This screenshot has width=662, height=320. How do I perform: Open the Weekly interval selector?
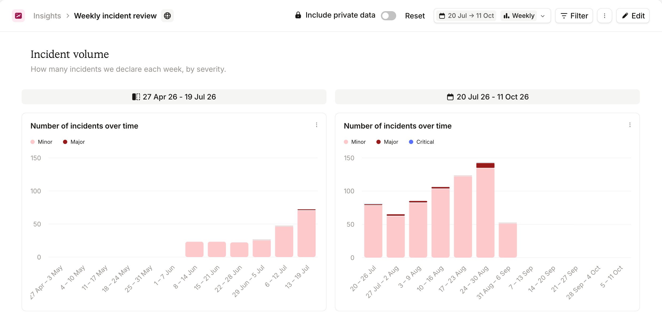pyautogui.click(x=519, y=16)
